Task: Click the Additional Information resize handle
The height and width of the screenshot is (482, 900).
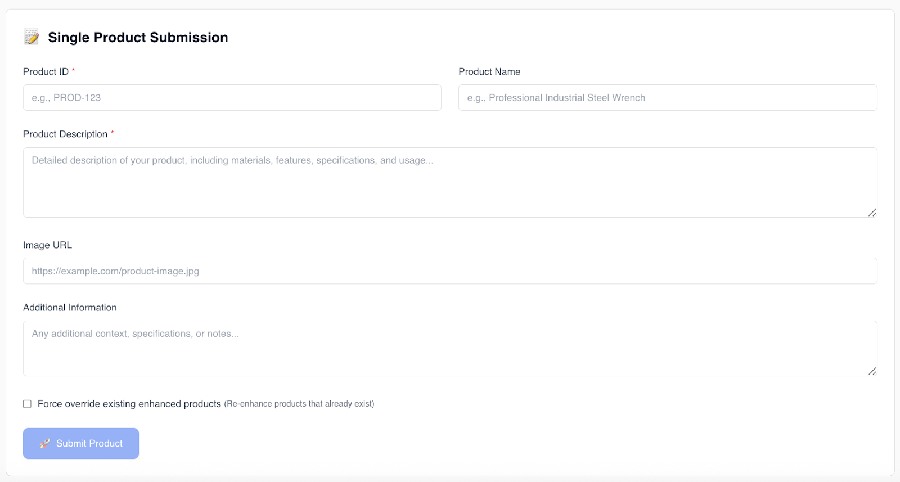Action: click(872, 371)
